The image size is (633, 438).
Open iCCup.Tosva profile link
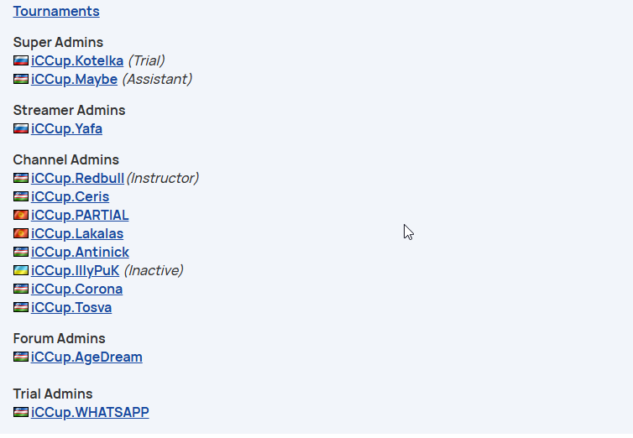click(x=71, y=307)
